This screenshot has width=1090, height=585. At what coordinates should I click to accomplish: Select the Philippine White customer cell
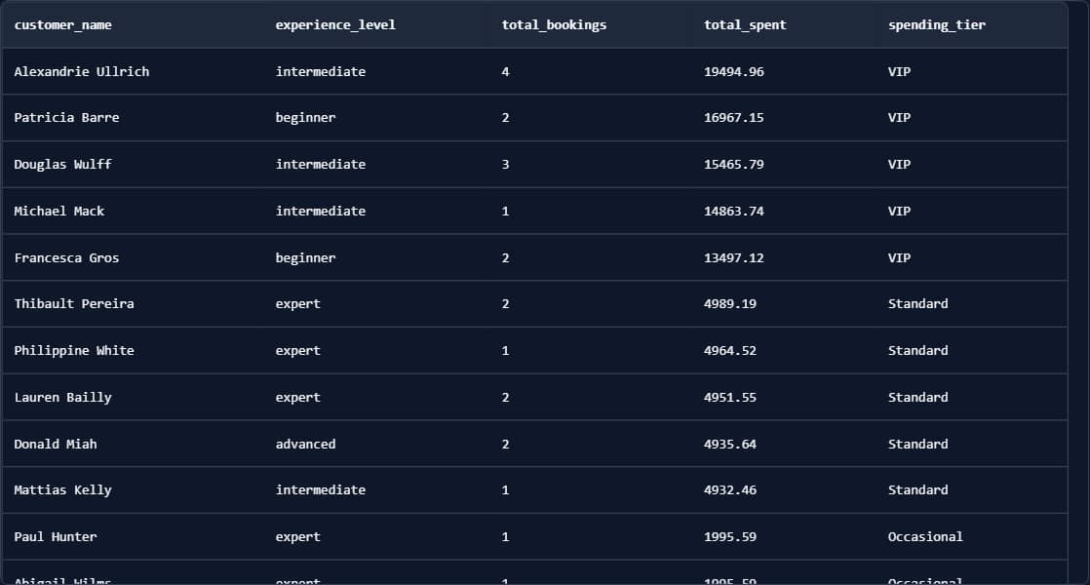pyautogui.click(x=74, y=351)
